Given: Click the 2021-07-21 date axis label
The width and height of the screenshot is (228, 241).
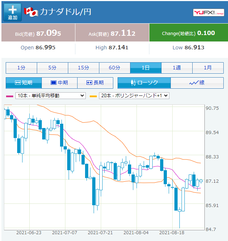Looking at the screenshot, I should tap(100, 233).
